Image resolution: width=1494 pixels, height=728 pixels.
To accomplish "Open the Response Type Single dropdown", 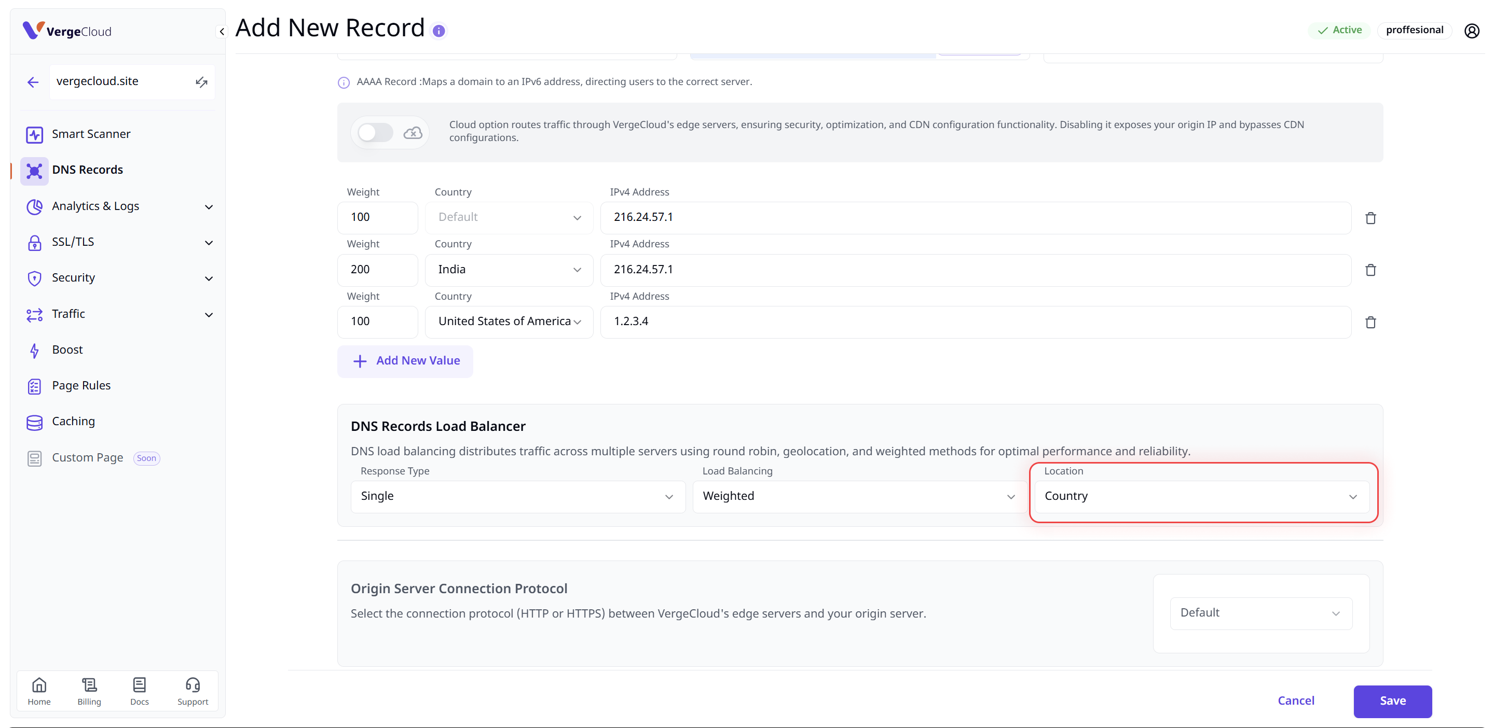I will tap(517, 496).
